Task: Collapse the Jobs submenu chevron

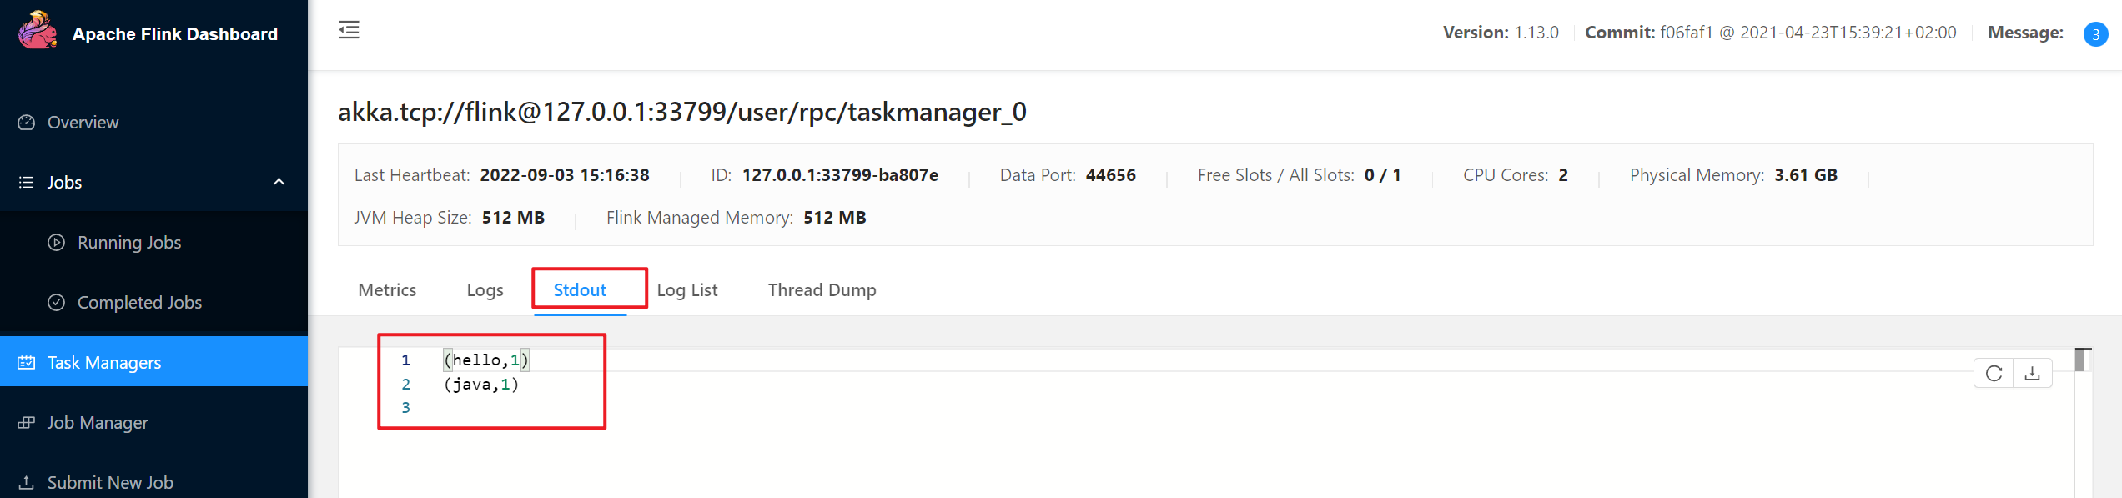Action: pos(279,182)
